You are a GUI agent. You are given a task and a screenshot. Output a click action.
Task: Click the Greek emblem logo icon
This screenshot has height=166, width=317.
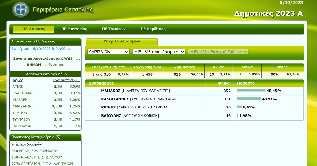(20, 9)
